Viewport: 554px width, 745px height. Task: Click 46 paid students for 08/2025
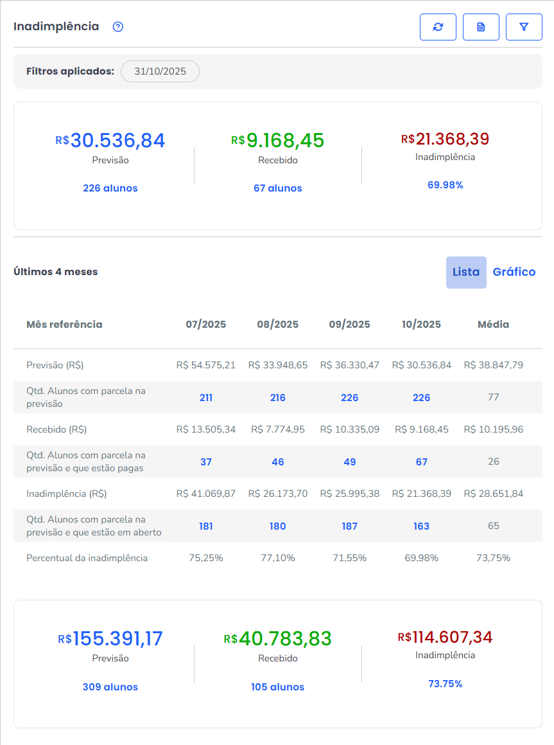coord(278,462)
